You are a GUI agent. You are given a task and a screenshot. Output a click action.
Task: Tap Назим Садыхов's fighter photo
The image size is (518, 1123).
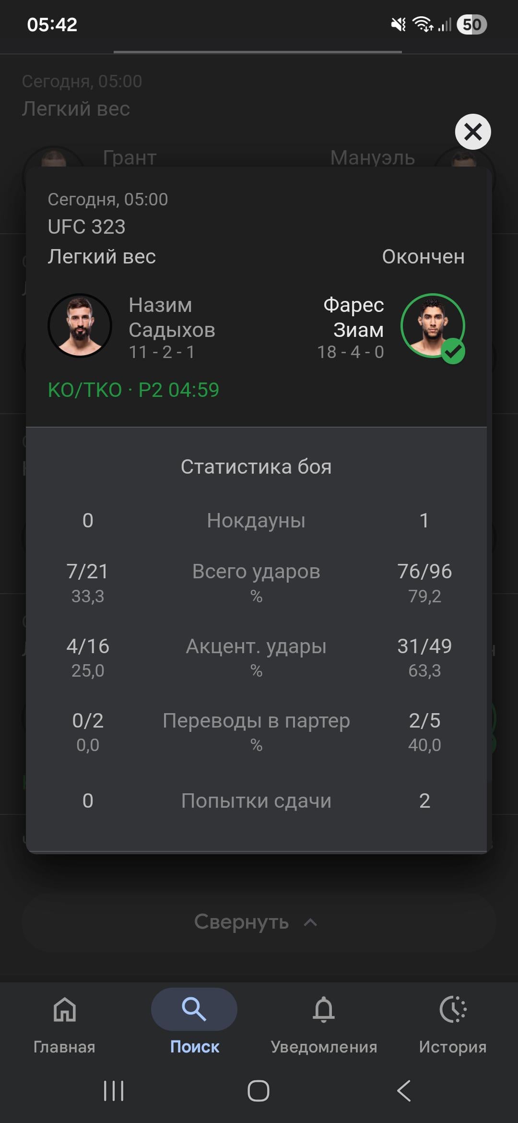80,325
